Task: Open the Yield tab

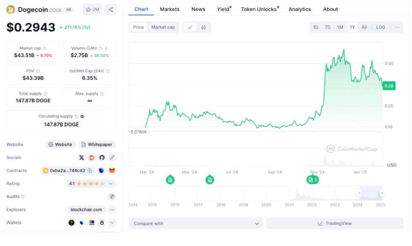Action: pyautogui.click(x=223, y=9)
